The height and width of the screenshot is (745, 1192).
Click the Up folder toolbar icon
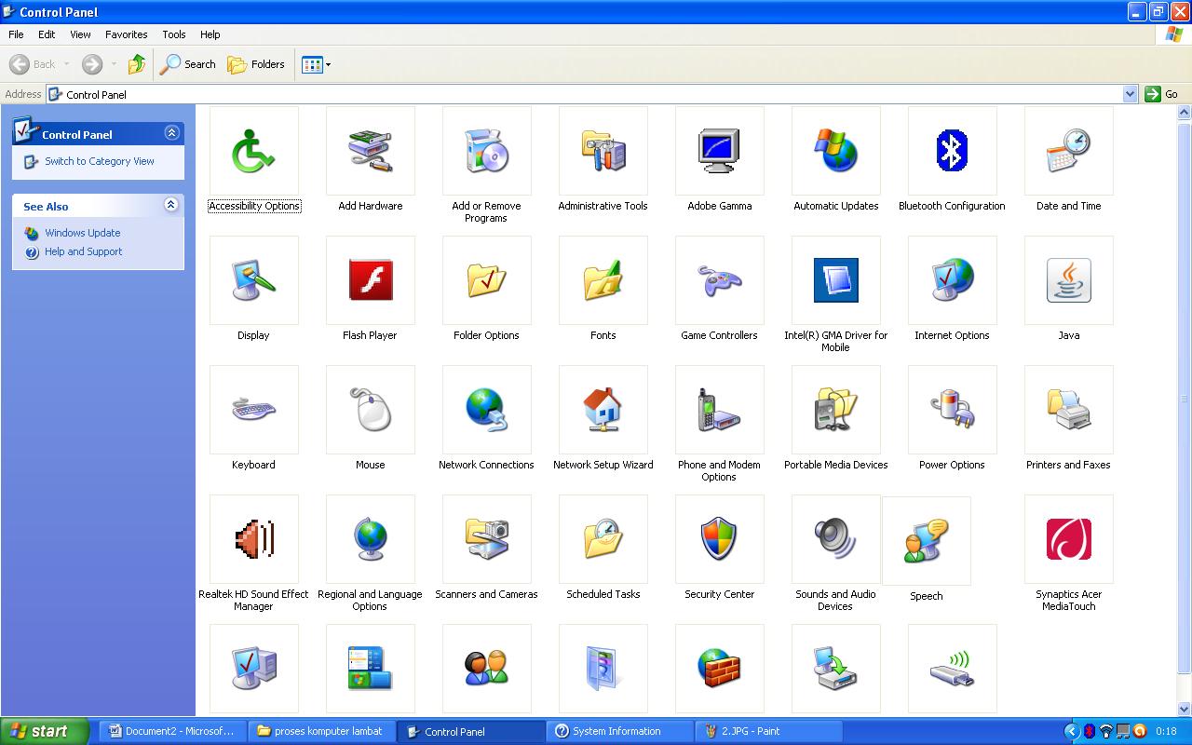pyautogui.click(x=137, y=64)
